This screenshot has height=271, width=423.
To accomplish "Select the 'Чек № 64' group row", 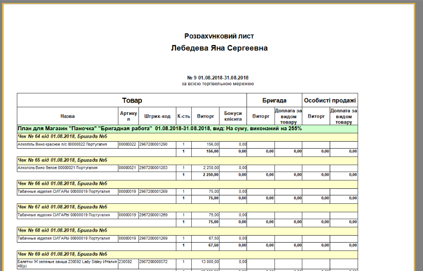I will click(62, 136).
